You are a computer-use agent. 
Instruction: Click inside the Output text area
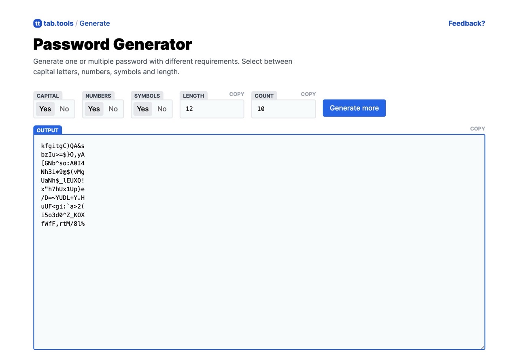pyautogui.click(x=259, y=242)
